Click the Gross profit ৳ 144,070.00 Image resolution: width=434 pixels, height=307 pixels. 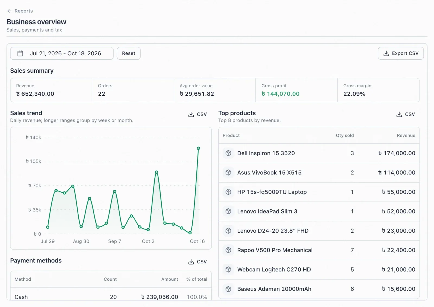(280, 94)
